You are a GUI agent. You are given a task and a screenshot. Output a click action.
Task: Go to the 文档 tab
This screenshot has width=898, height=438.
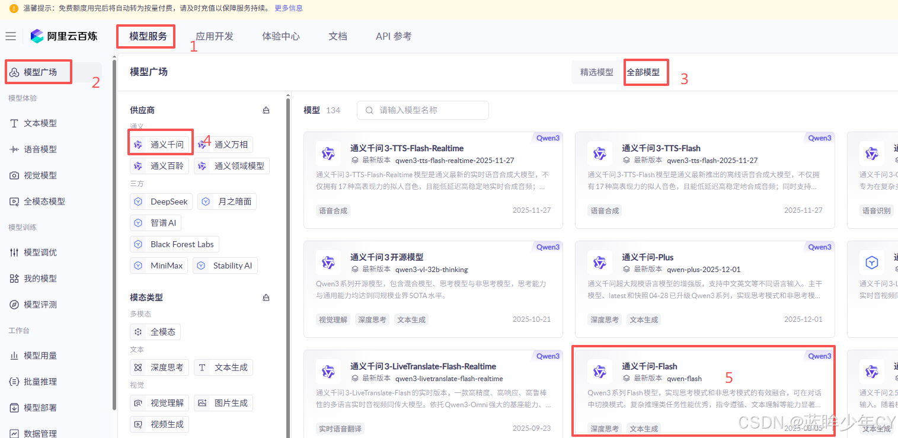(338, 36)
